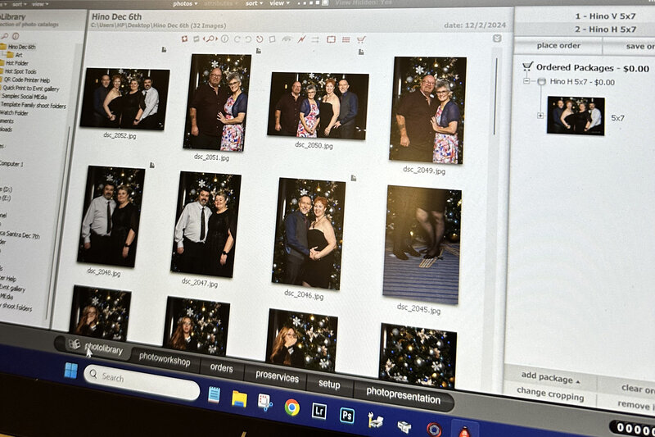Click the note icon above dsc_2050.jpg
Image resolution: width=655 pixels, height=437 pixels.
361,52
